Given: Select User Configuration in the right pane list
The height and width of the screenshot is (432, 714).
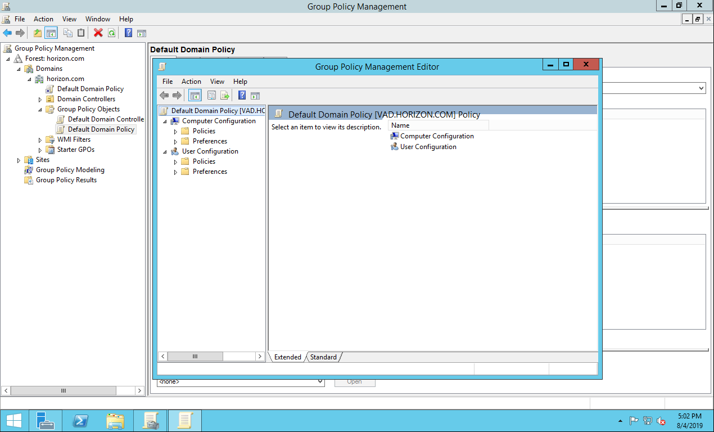Looking at the screenshot, I should tap(428, 147).
